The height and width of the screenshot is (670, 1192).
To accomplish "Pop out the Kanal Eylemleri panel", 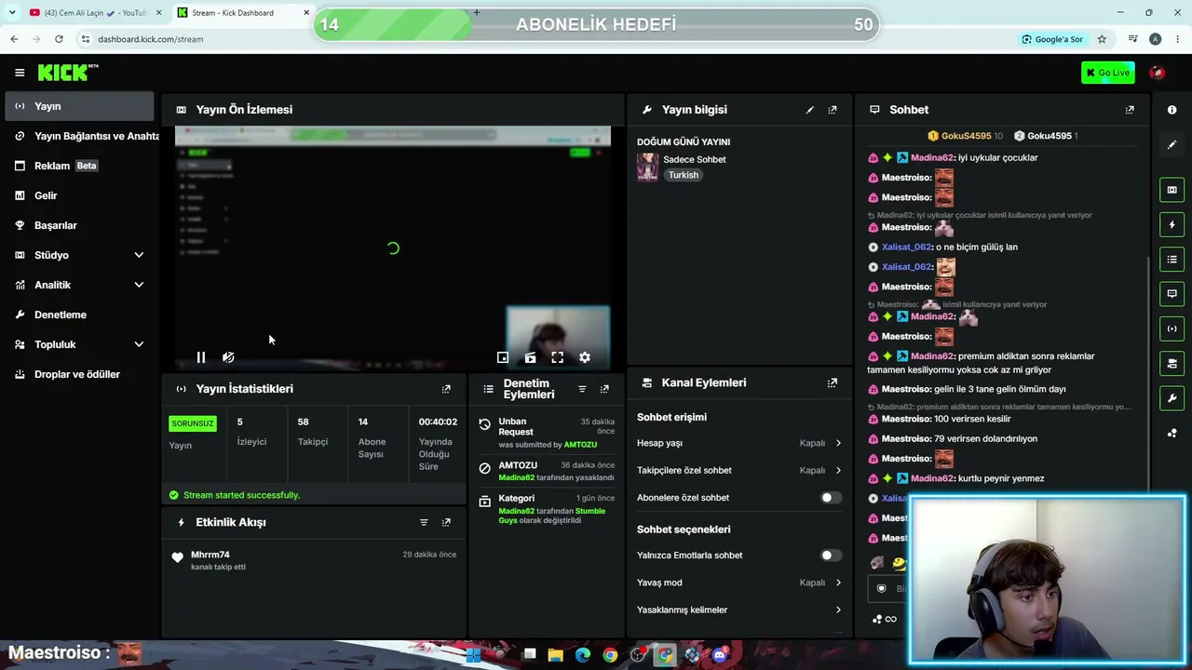I will pos(833,382).
